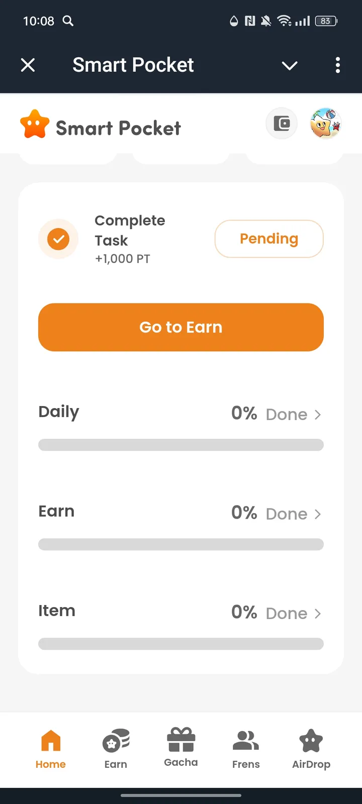Switch to the Home tab
The width and height of the screenshot is (362, 804).
tap(51, 749)
